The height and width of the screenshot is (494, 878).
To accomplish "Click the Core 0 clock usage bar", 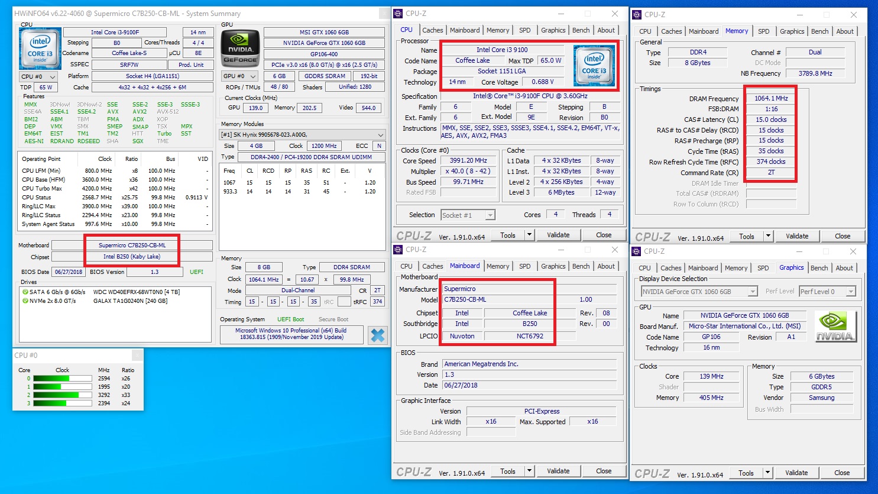I will (x=63, y=378).
